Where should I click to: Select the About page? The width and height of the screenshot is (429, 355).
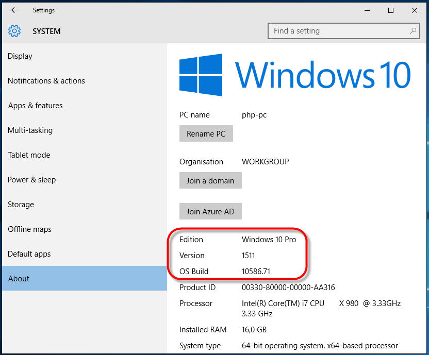coord(19,279)
